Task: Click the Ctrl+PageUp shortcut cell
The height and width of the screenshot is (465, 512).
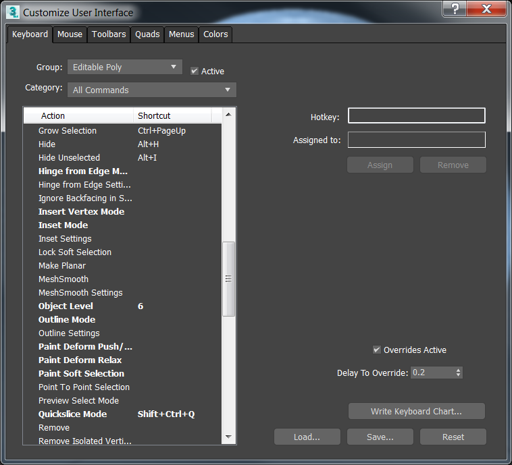Action: (161, 130)
